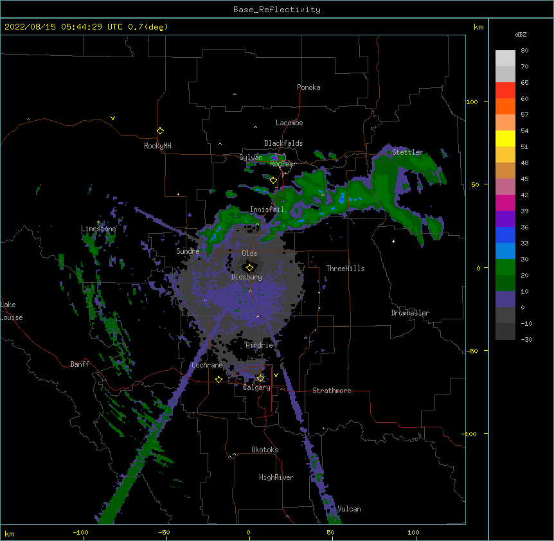Click the Base_Reflectivity title text
Viewport: 554px width, 541px height.
point(277,10)
